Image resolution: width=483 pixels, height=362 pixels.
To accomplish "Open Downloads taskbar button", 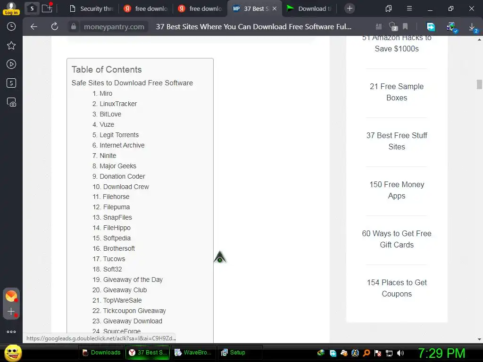I will click(101, 353).
